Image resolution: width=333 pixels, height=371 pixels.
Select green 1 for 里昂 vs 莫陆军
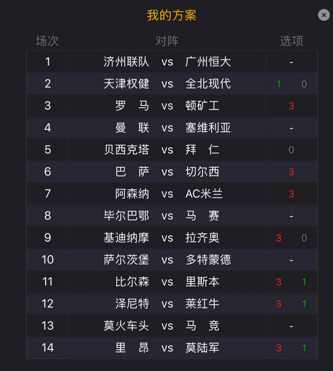pyautogui.click(x=304, y=348)
